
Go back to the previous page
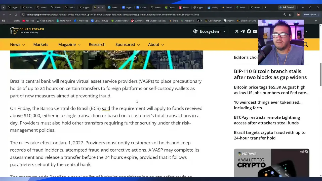(x=4, y=15)
